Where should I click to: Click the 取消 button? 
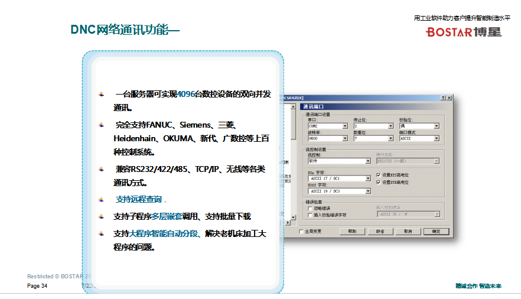(408, 232)
